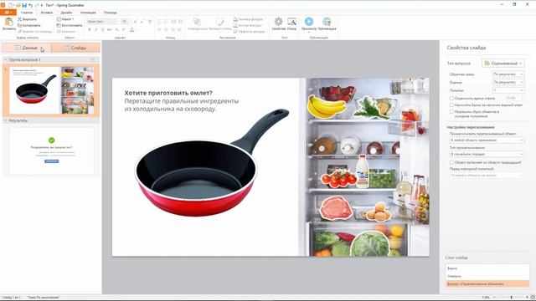Click the Просмотр preview play icon
This screenshot has width=536, height=301.
309,22
